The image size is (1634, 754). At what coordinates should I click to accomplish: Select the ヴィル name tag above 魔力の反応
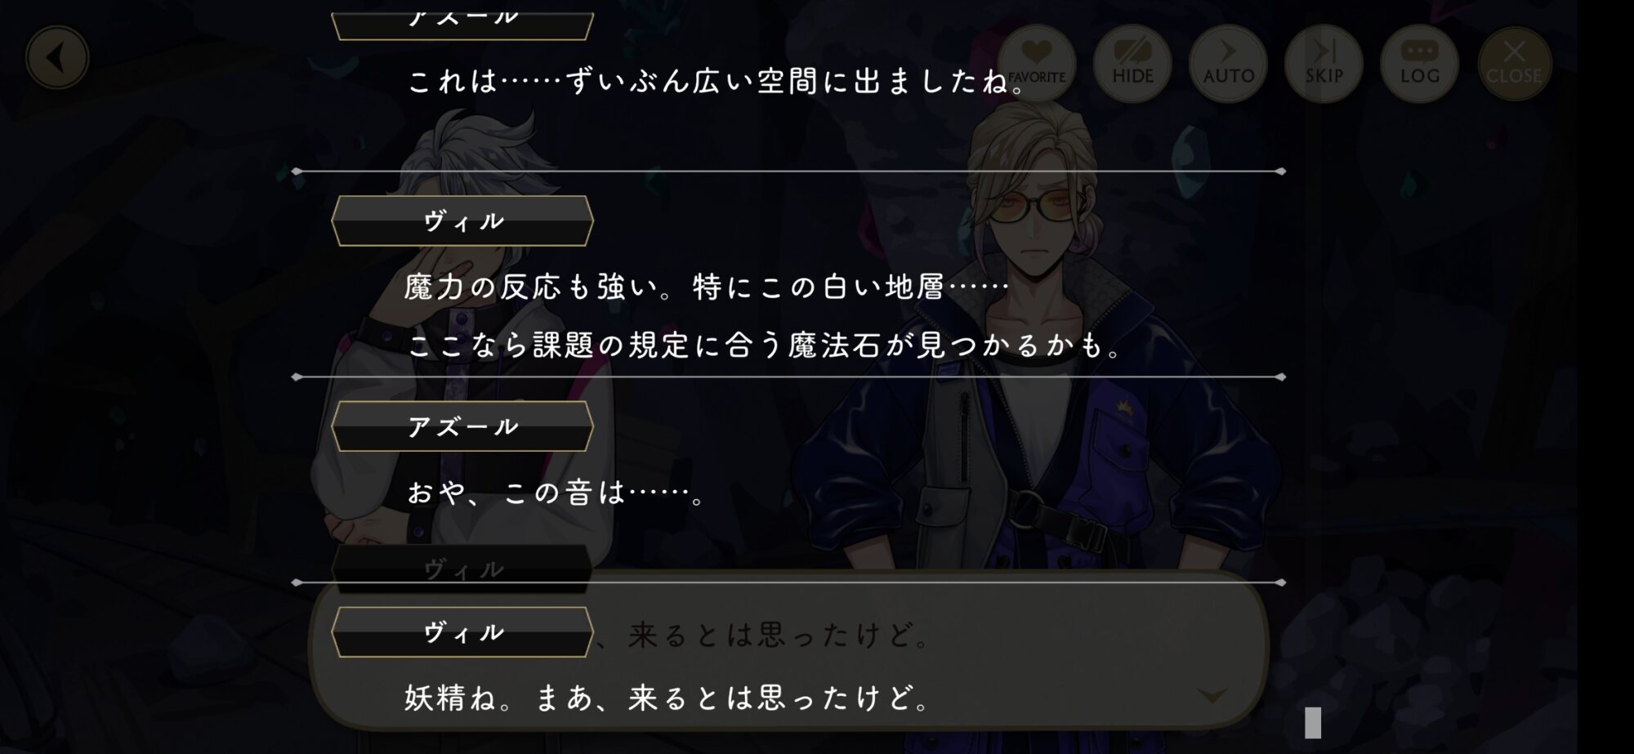pyautogui.click(x=462, y=221)
